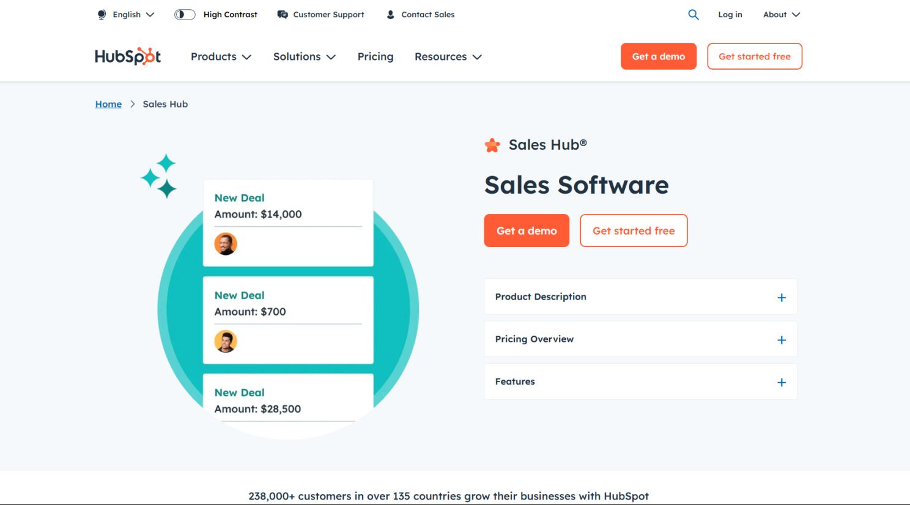910x505 pixels.
Task: Expand the Pricing Overview section
Action: pos(640,339)
